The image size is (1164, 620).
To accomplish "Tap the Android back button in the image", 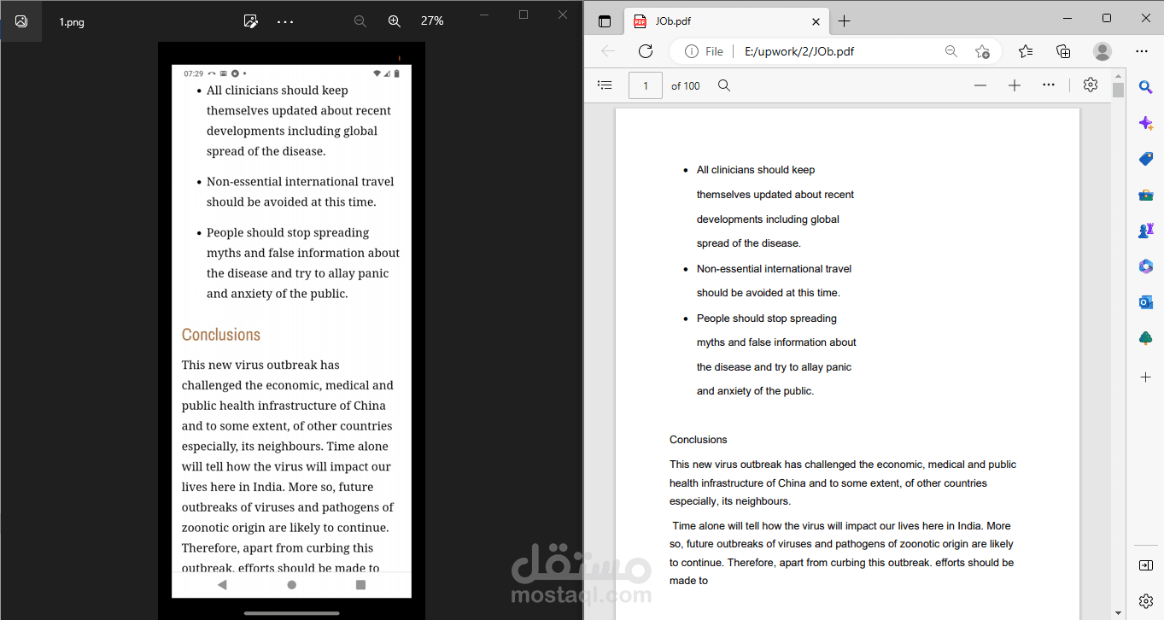I will (x=222, y=585).
